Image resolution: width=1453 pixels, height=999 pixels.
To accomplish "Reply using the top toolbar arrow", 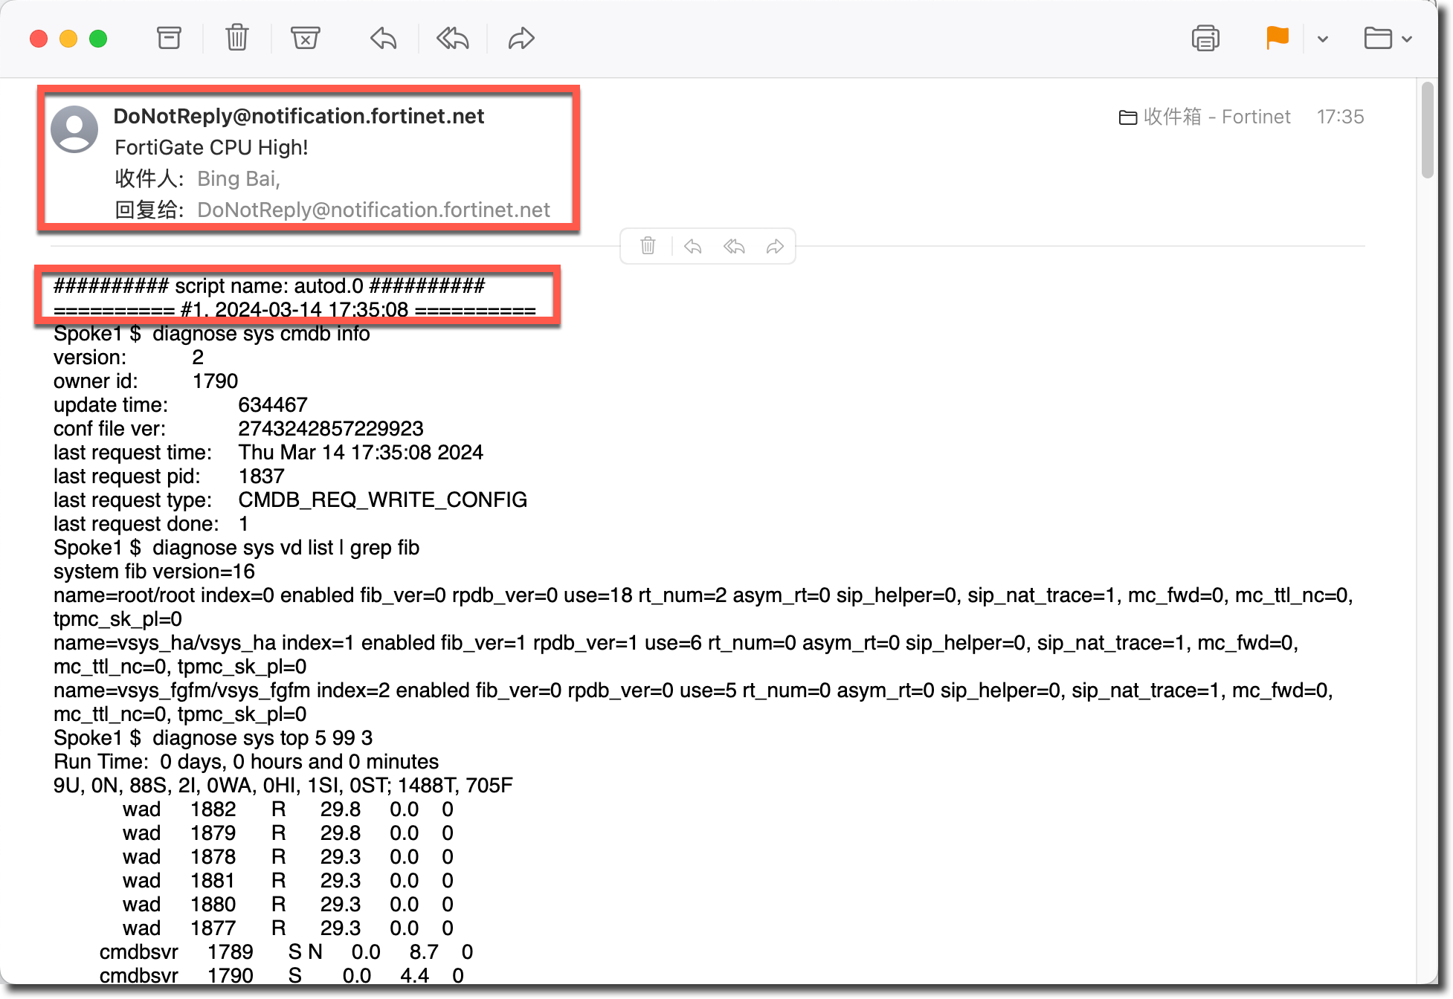I will (x=383, y=38).
